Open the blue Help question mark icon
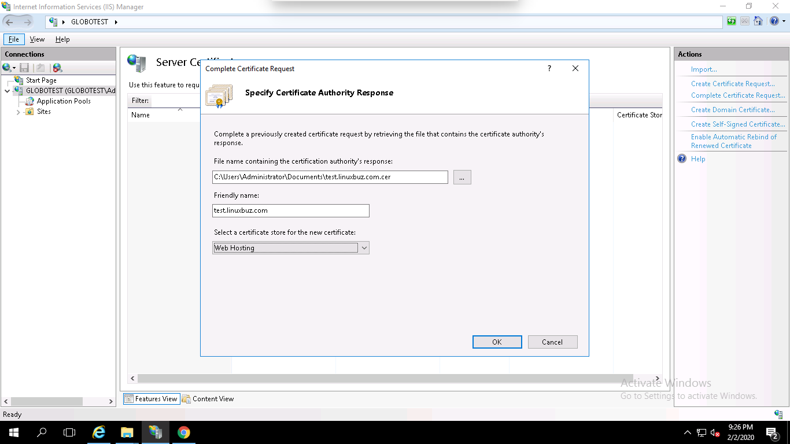790x444 pixels. pyautogui.click(x=774, y=21)
